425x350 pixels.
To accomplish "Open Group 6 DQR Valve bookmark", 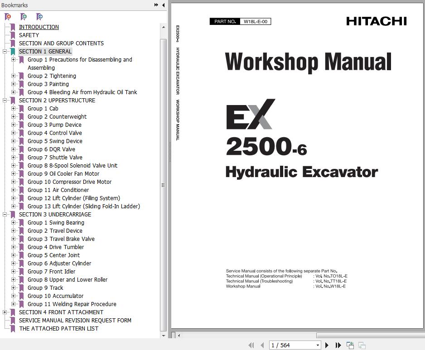I will [52, 149].
